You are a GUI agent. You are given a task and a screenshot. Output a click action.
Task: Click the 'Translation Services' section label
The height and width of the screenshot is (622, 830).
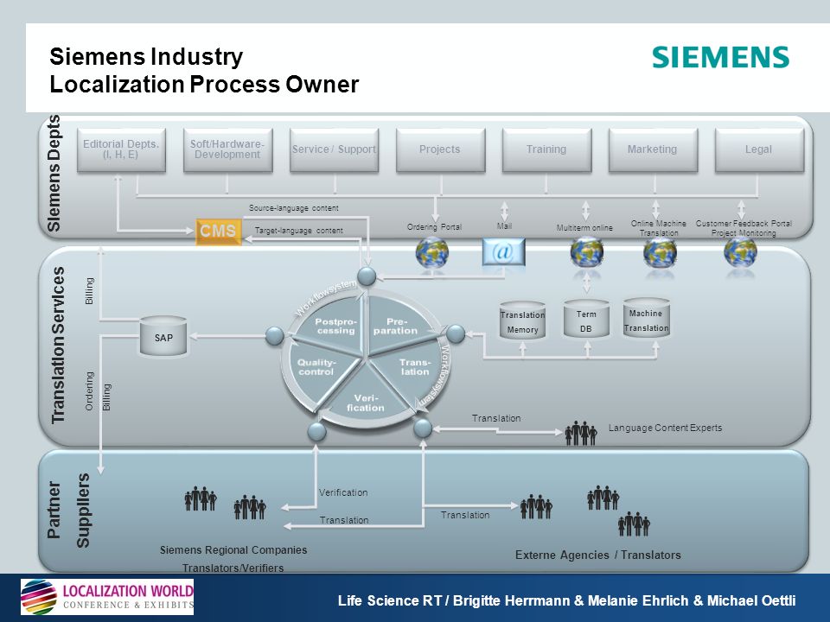[x=58, y=345]
